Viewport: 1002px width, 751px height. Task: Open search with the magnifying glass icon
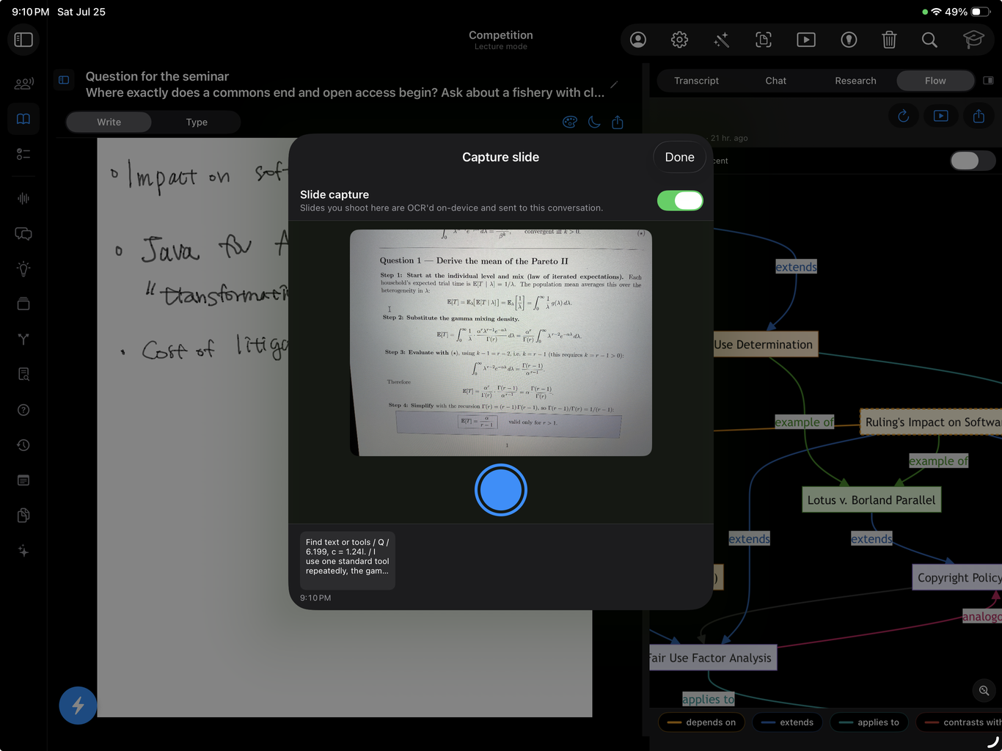point(929,40)
